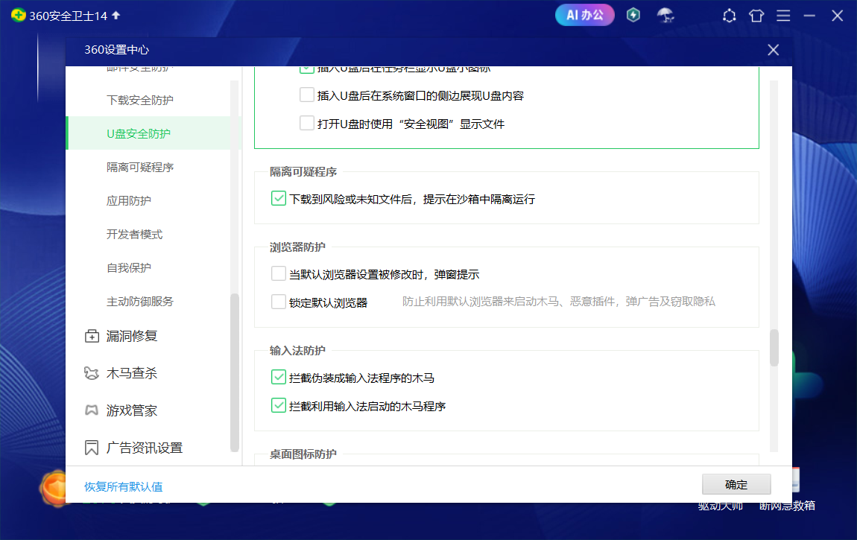The image size is (857, 540).
Task: Expand the 游戏管家 settings section
Action: point(121,410)
